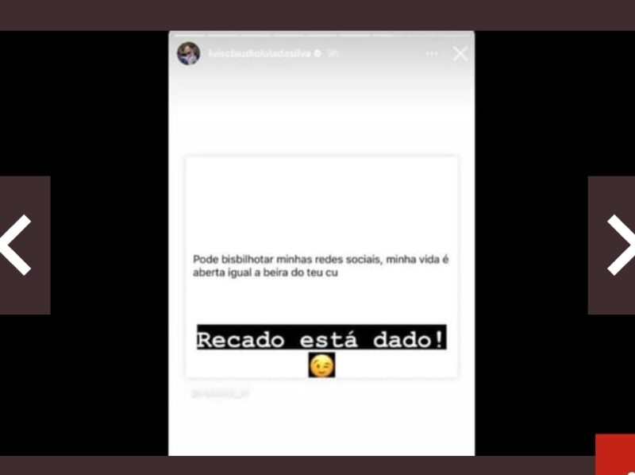Tap the winking face emoji sticker
635x475 pixels.
[321, 365]
